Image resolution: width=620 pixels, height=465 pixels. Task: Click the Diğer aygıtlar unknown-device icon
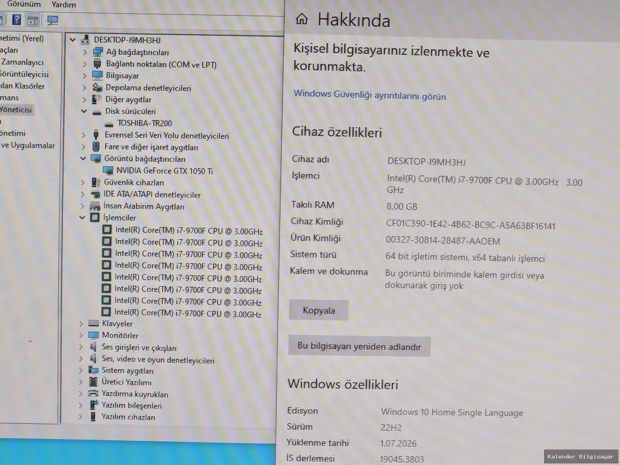pyautogui.click(x=96, y=100)
